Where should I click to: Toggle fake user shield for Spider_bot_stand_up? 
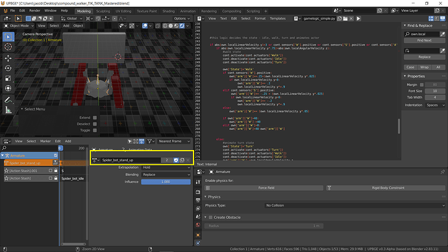click(x=176, y=160)
